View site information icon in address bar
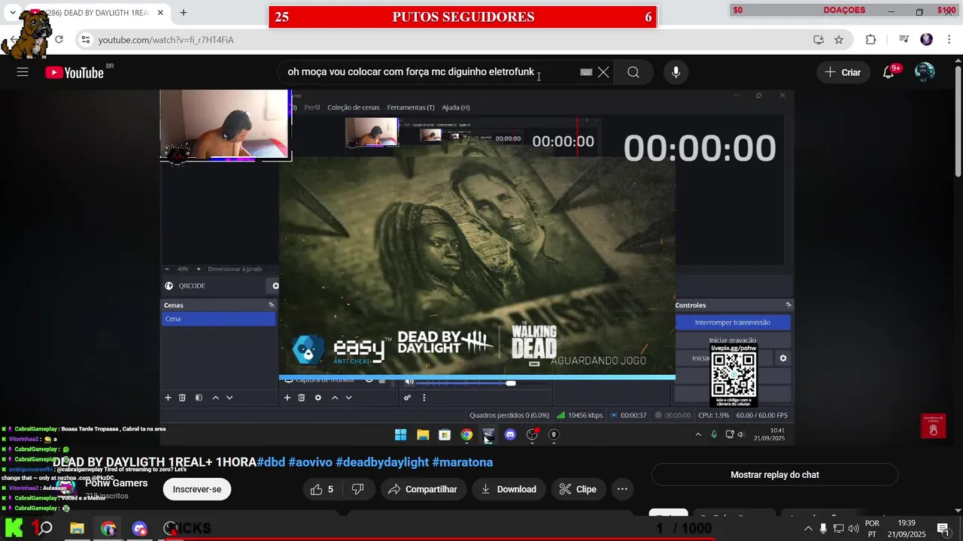Screen dimensions: 963x541 click(85, 39)
